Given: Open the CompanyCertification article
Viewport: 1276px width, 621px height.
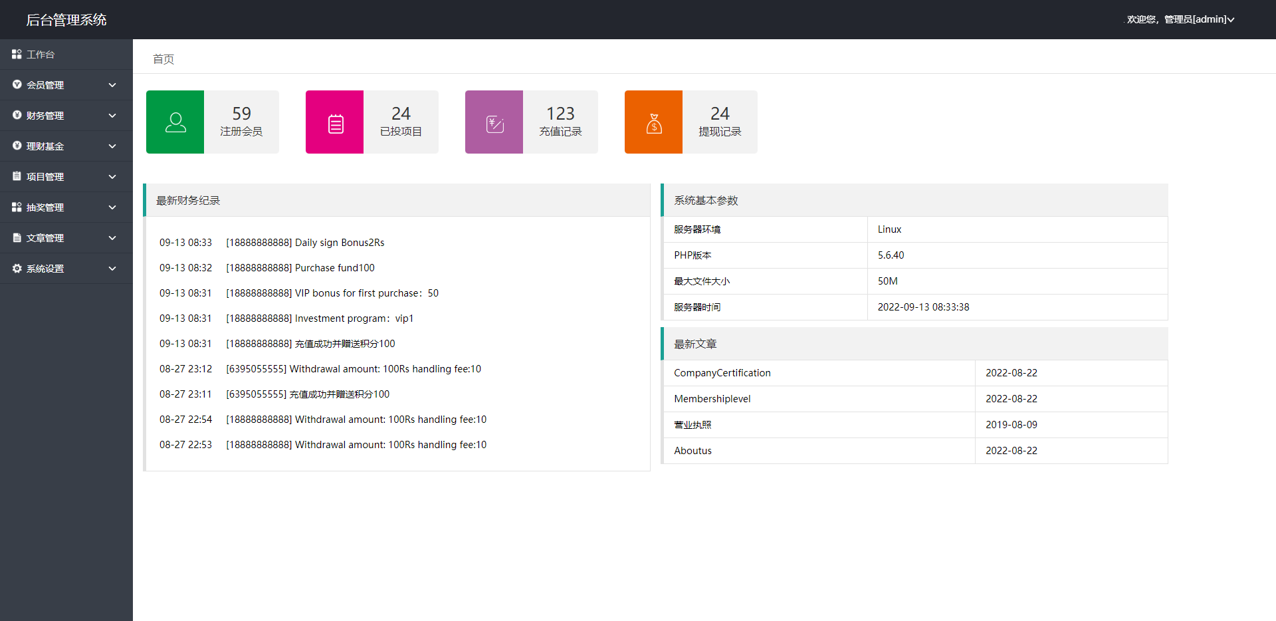Looking at the screenshot, I should 722,373.
